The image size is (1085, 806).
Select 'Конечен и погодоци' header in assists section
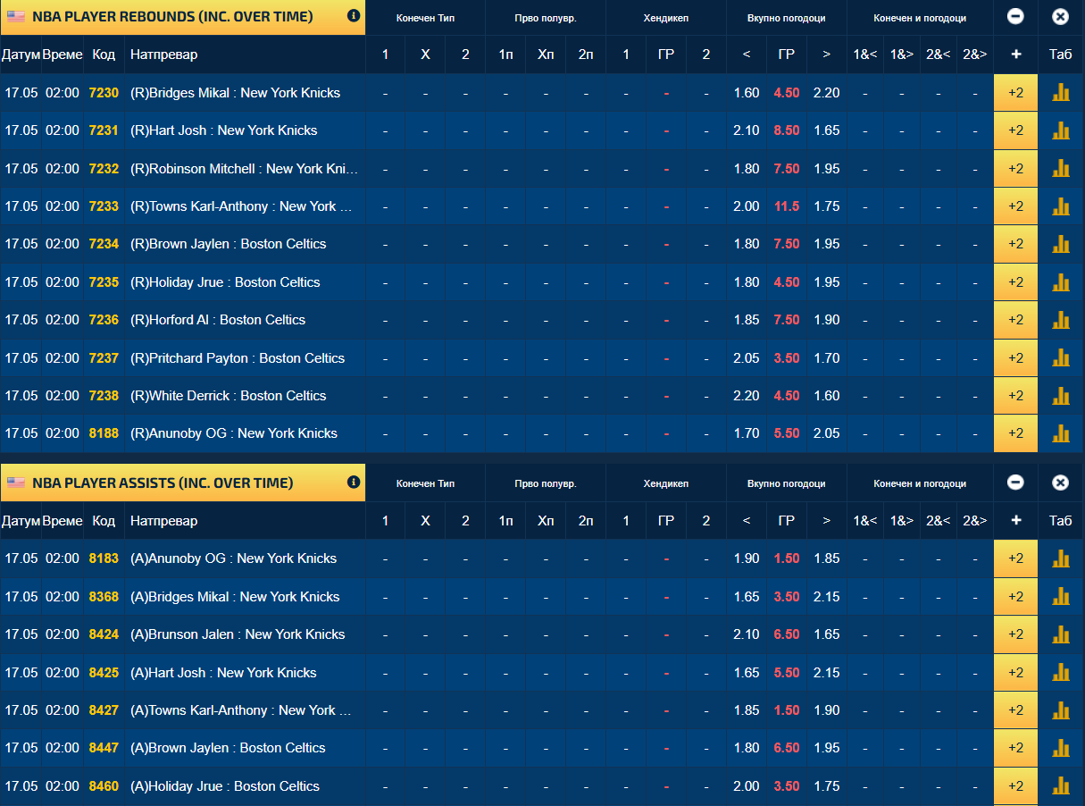point(920,483)
